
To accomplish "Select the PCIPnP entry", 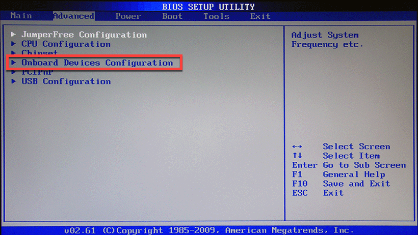I will tap(37, 72).
